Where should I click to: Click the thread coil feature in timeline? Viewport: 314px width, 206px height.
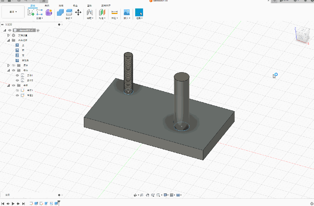51,203
